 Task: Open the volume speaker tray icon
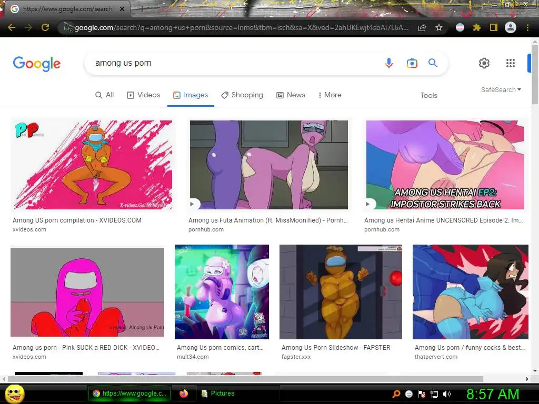tap(447, 394)
